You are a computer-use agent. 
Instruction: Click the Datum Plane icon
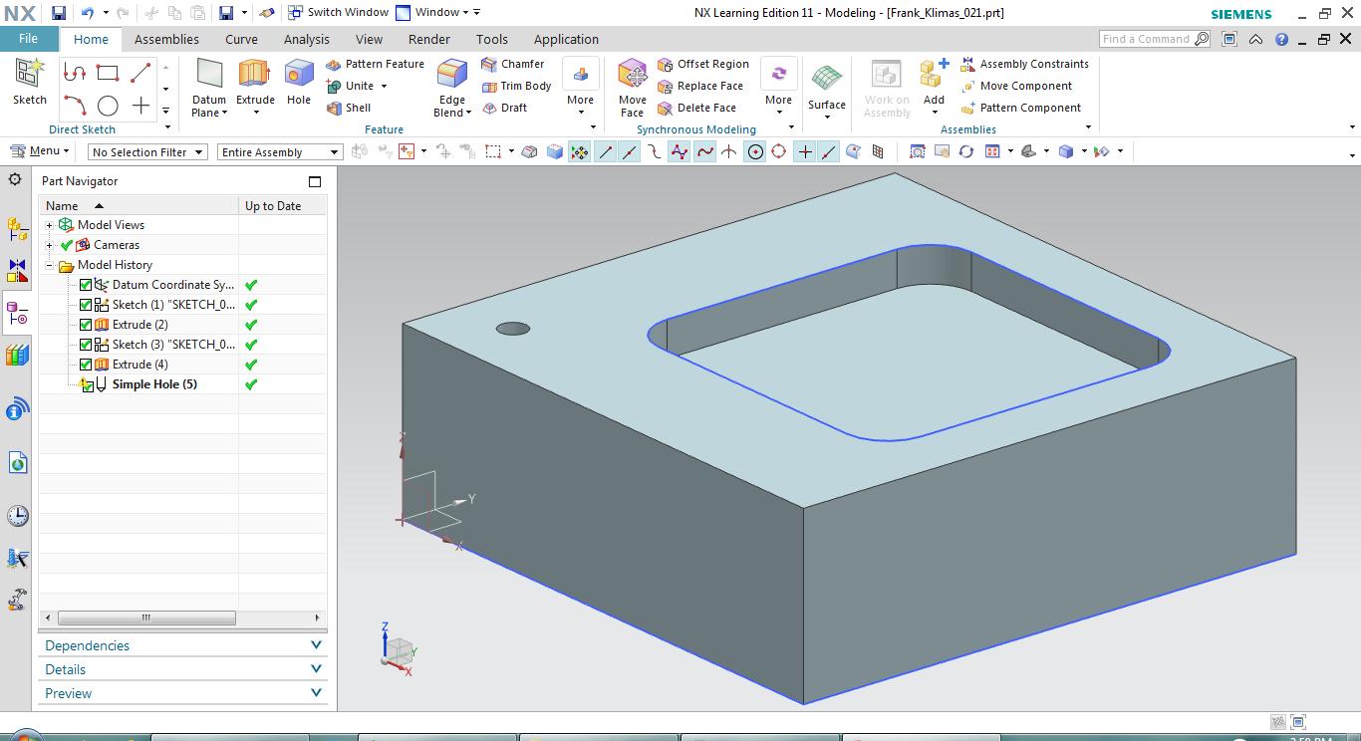coord(209,76)
